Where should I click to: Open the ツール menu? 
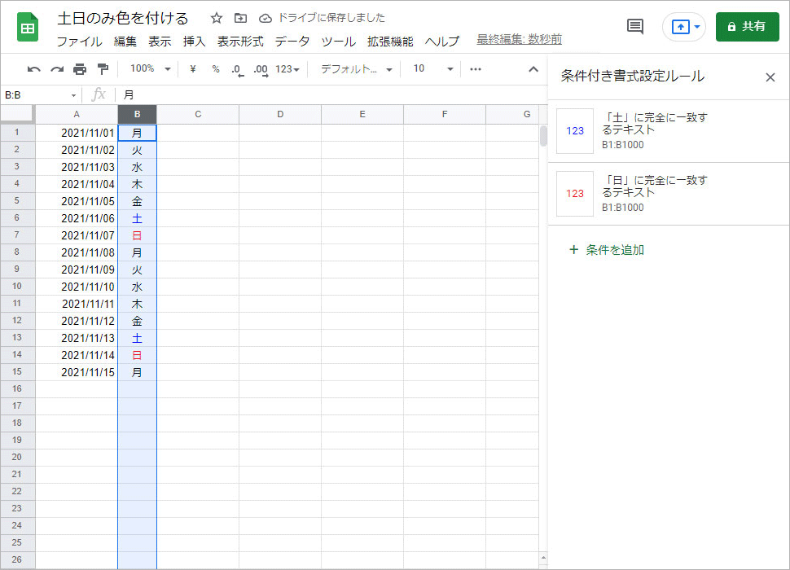tap(339, 42)
